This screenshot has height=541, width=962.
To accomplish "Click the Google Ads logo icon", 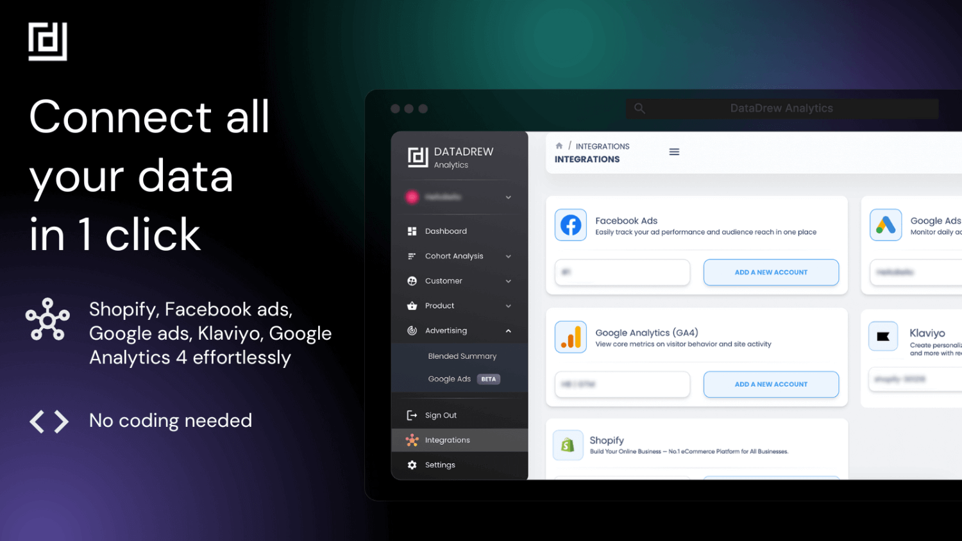I will point(886,225).
